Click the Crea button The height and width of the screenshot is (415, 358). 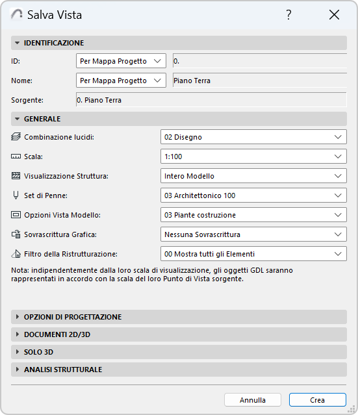tap(318, 400)
